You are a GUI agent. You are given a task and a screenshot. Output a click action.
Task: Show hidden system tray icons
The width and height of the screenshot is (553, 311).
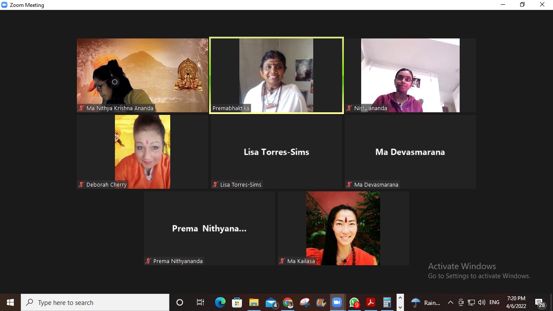[x=450, y=302]
